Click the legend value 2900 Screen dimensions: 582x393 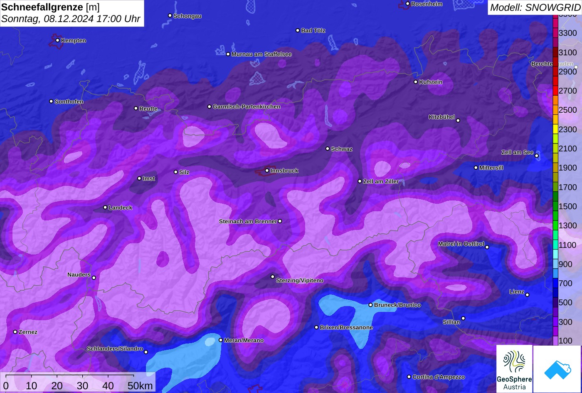click(568, 72)
